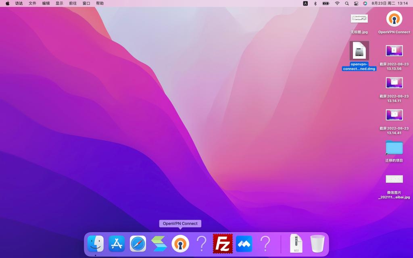The width and height of the screenshot is (413, 258).
Task: Open FileZilla from the Dock
Action: pos(223,243)
